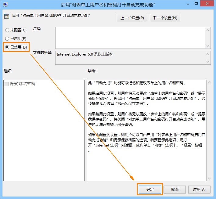Viewport: 216px width, 199px height.
Task: Click the 帮助 pane scroll up arrow
Action: pos(210,82)
